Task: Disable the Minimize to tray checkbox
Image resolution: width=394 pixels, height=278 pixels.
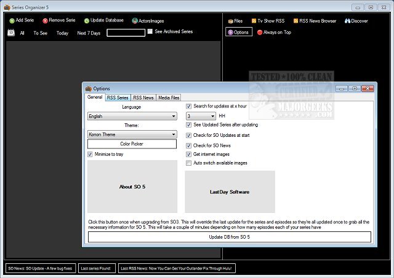Action: (91, 154)
